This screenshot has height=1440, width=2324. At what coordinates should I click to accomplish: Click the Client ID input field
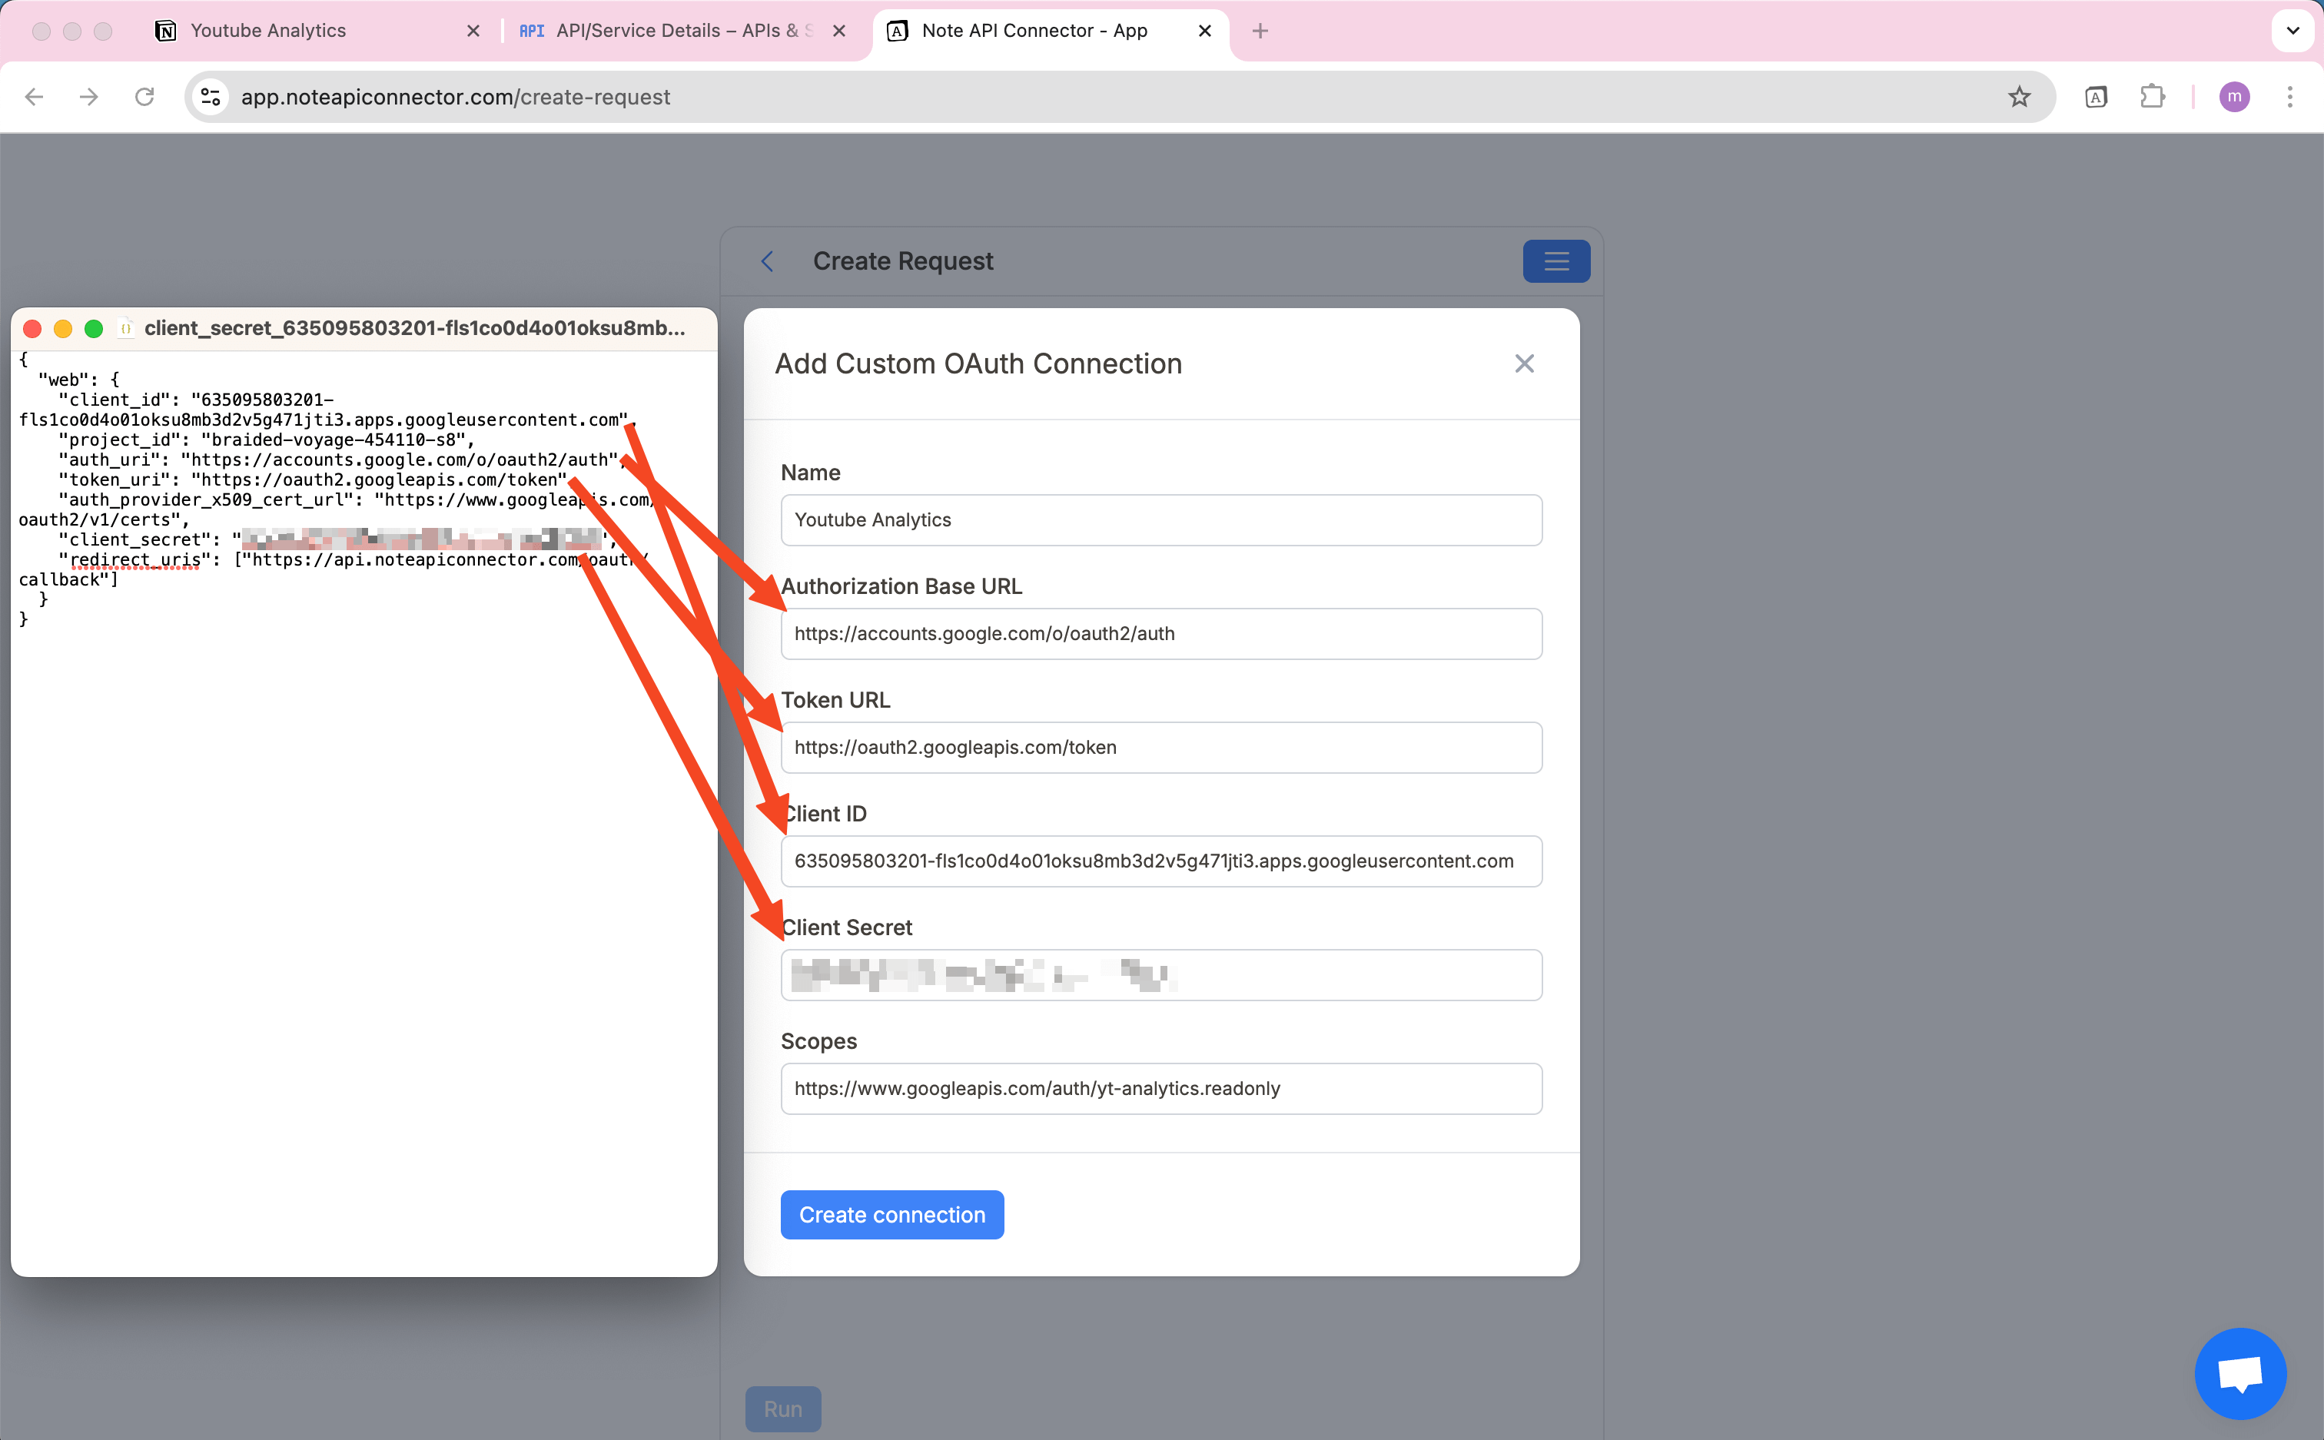[x=1160, y=861]
